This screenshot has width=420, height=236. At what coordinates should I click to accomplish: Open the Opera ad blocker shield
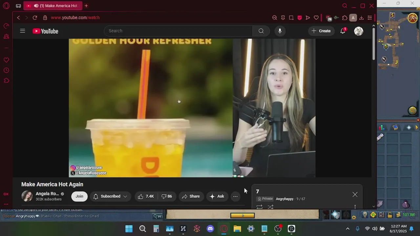pos(300,18)
